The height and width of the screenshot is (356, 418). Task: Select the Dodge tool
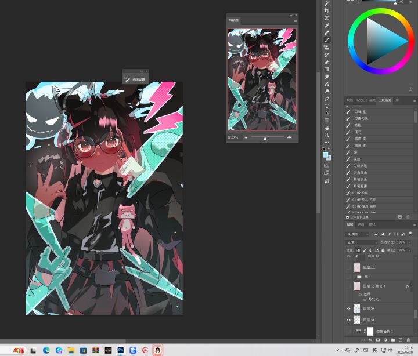pos(327,92)
